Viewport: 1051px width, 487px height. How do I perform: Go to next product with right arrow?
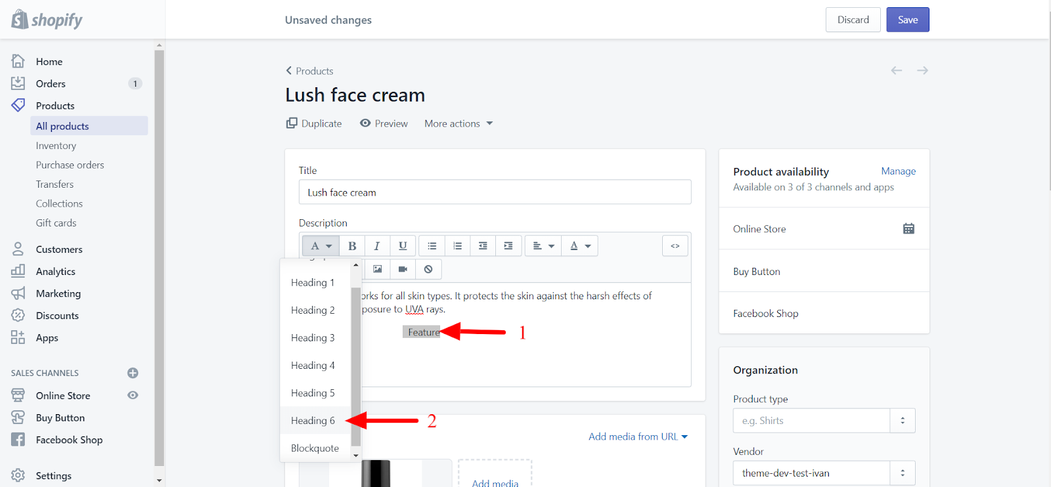pos(922,70)
